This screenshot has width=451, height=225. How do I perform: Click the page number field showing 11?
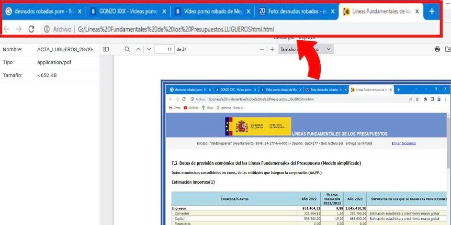click(x=164, y=49)
